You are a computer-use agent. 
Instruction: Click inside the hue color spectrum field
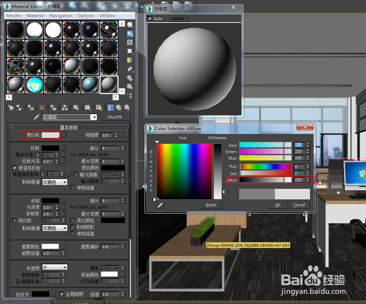click(184, 171)
